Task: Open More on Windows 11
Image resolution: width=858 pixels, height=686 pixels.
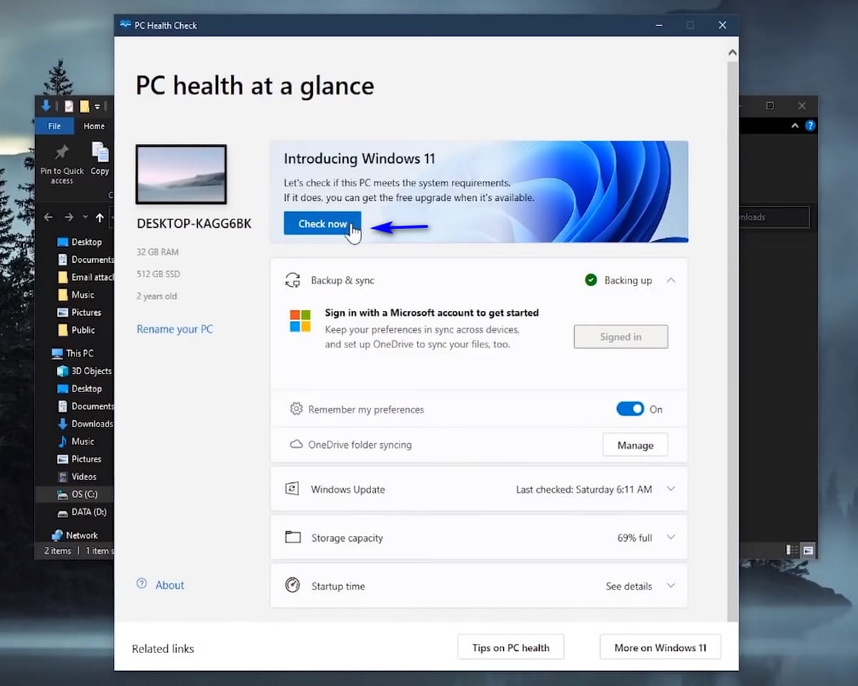Action: coord(660,647)
